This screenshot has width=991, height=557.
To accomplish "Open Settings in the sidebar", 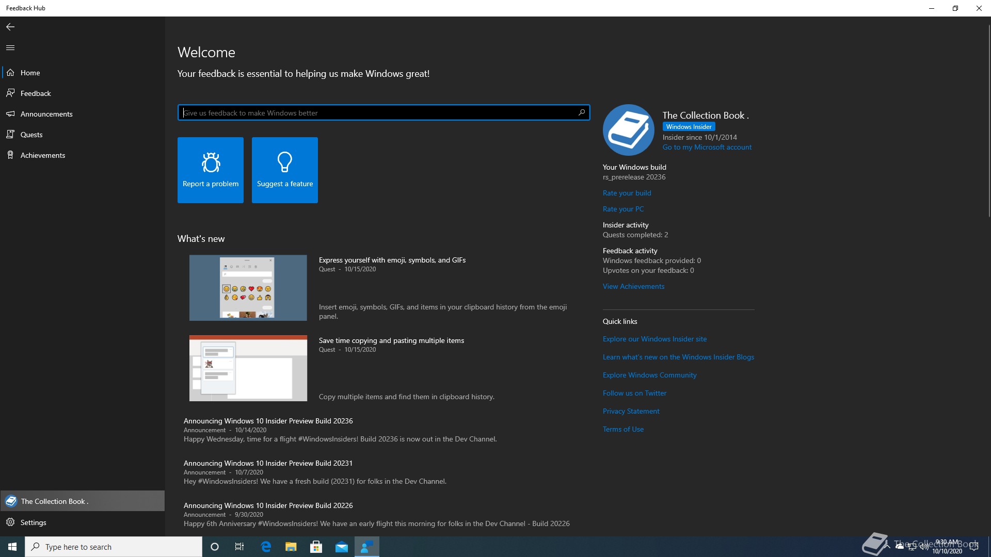I will (x=83, y=522).
